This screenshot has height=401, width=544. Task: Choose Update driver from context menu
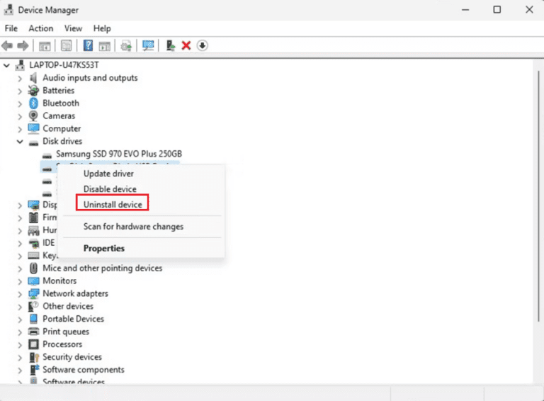(x=108, y=174)
